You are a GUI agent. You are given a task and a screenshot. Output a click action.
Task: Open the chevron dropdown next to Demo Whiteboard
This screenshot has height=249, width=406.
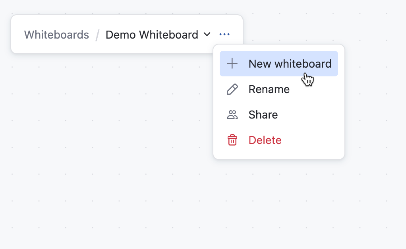207,35
